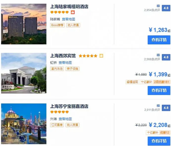Screen dimensions: 171x146
Task: Open 查看地图 link next to 外滩
Action: point(65,119)
